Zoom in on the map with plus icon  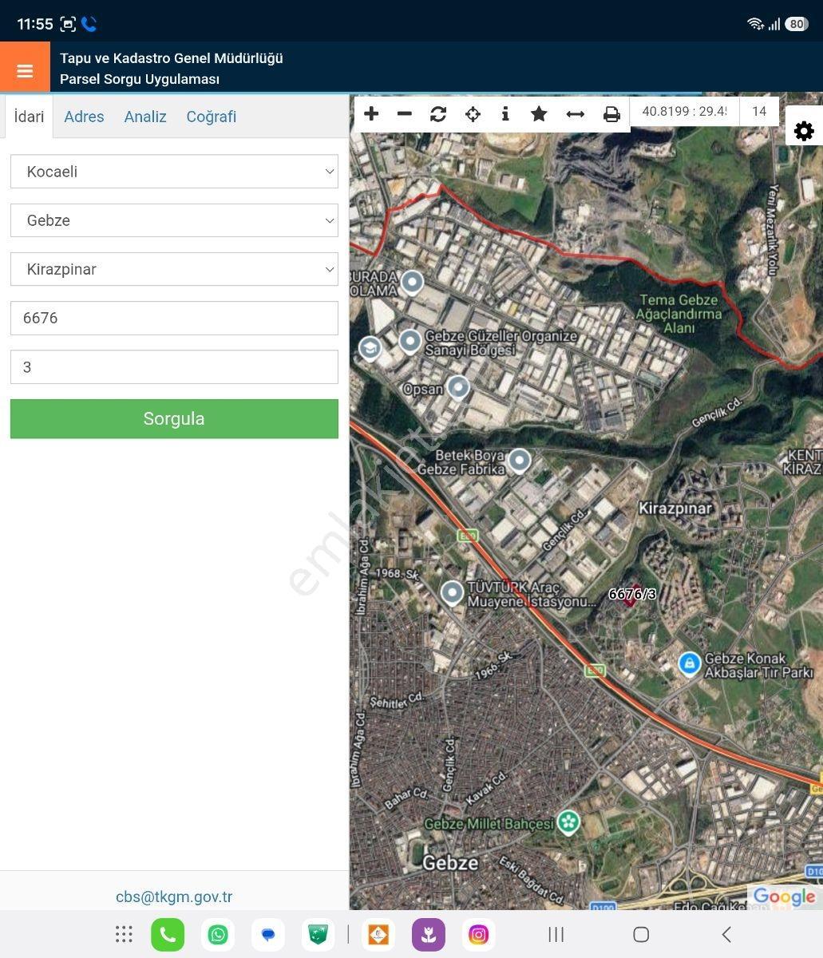371,114
